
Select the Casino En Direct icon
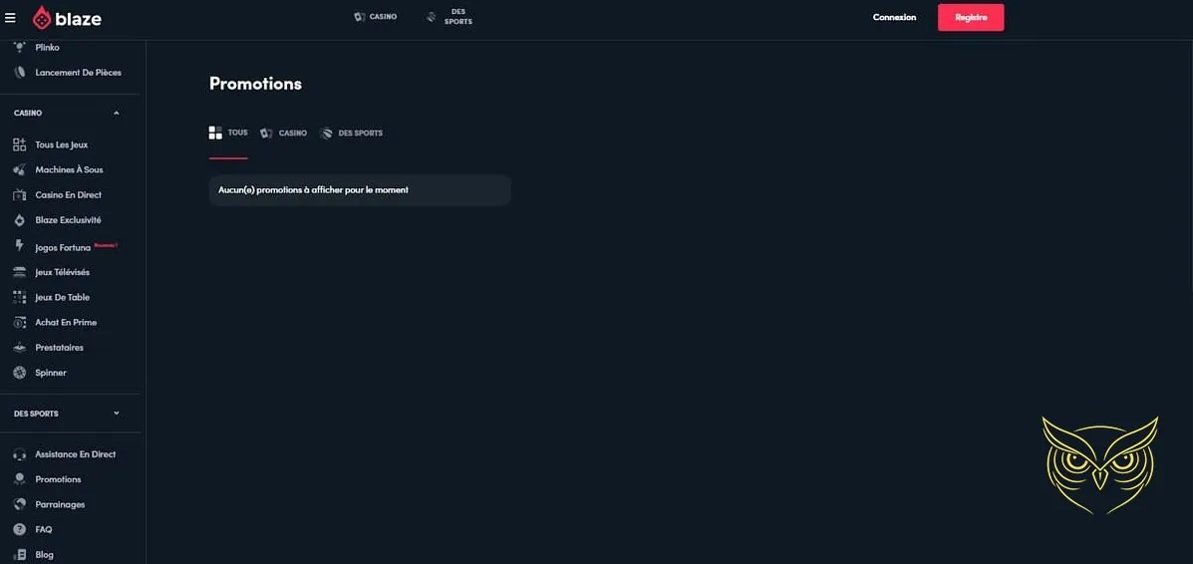pos(20,195)
